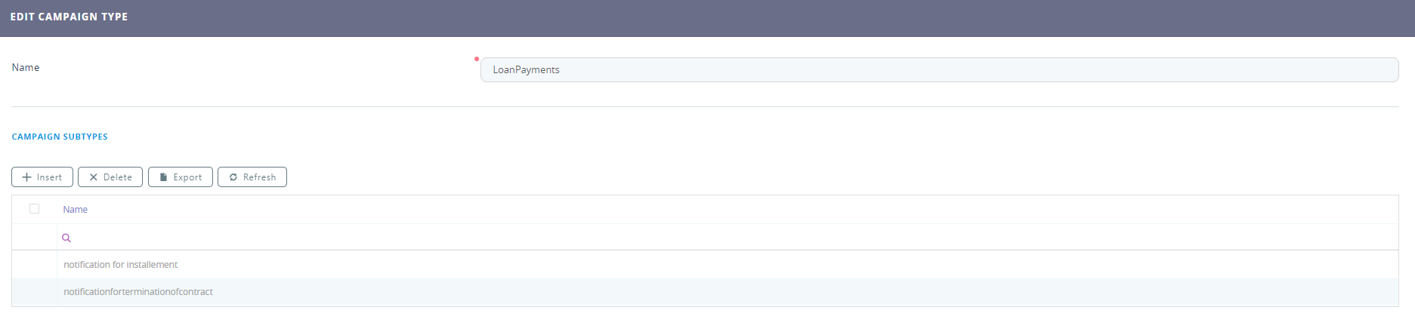Click the magnifier icon in Name filter
The height and width of the screenshot is (332, 1415).
[x=66, y=238]
